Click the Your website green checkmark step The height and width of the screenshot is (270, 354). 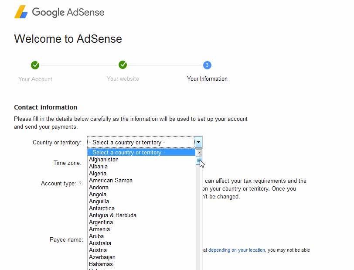point(123,65)
